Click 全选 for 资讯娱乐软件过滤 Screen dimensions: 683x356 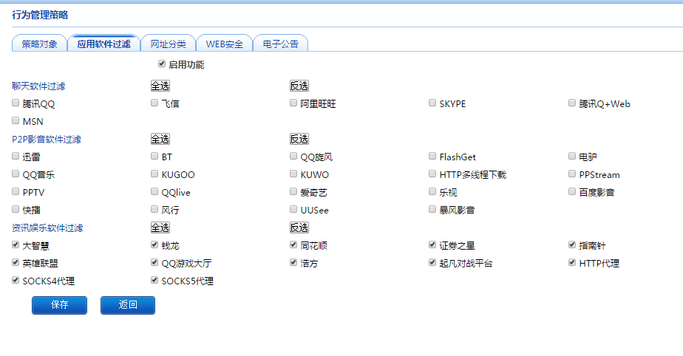[x=160, y=227]
